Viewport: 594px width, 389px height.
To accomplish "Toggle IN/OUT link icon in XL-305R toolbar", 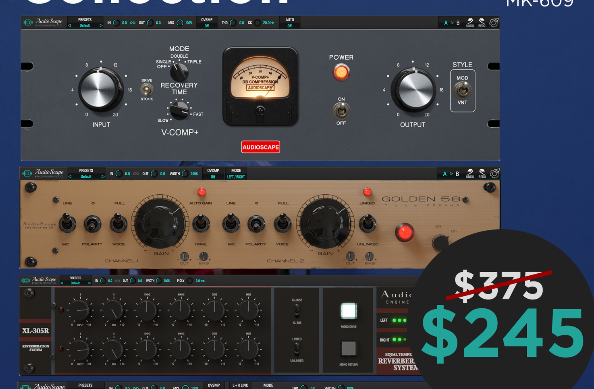I will click(117, 281).
